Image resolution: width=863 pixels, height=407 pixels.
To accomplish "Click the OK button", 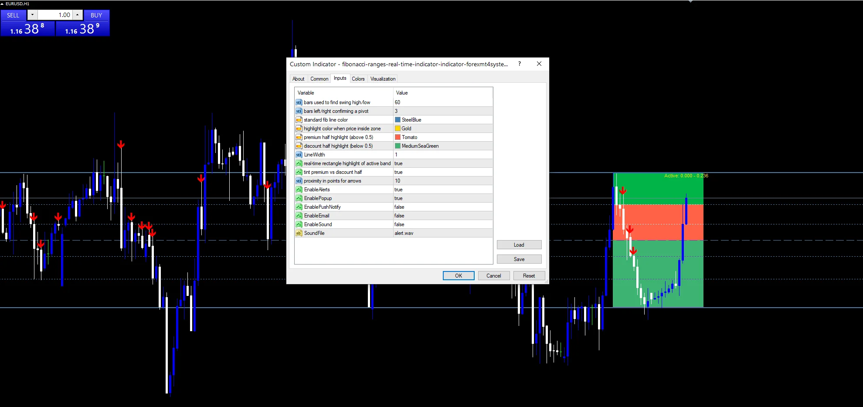I will point(459,276).
